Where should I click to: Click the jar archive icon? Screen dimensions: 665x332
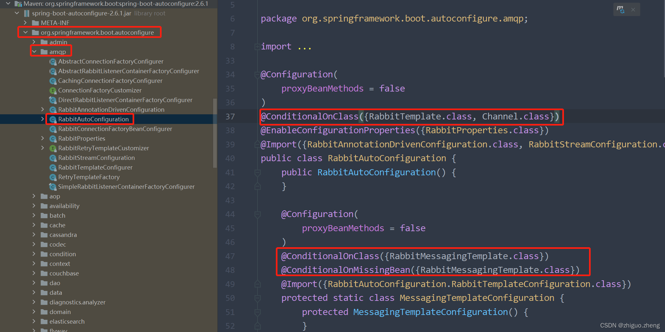point(27,13)
